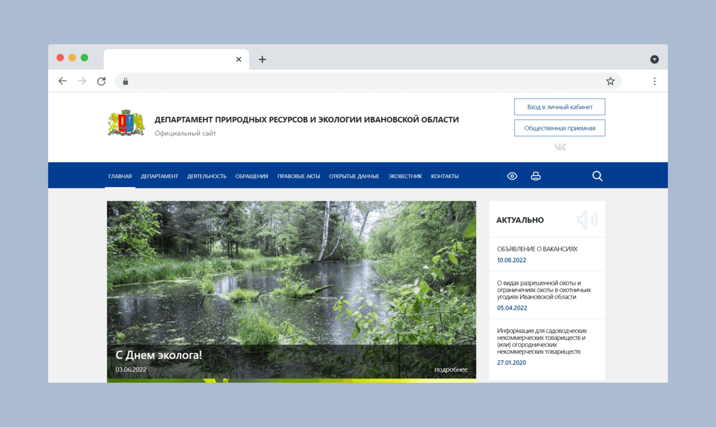Open the С Днем эколога! headline

pos(159,355)
